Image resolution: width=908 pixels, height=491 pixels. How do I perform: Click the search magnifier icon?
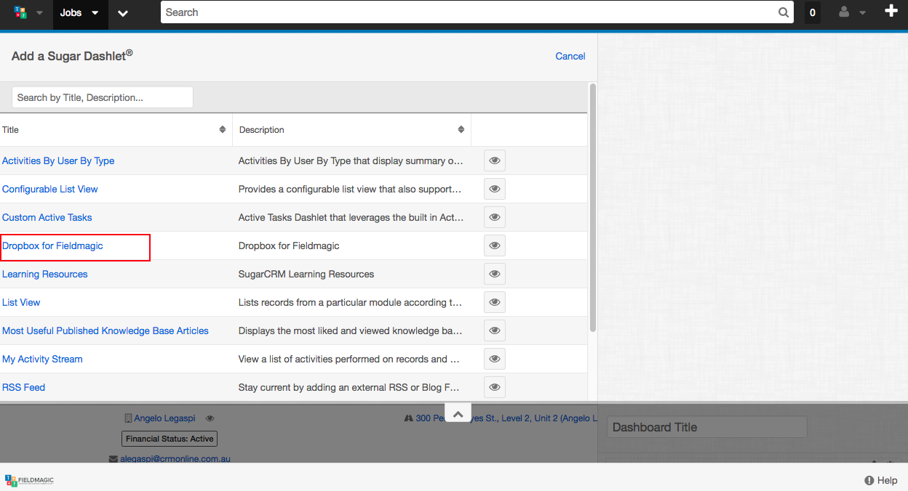click(x=784, y=12)
